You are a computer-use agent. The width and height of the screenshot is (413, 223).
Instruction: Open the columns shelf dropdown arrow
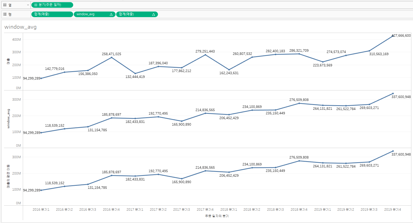[28, 5]
